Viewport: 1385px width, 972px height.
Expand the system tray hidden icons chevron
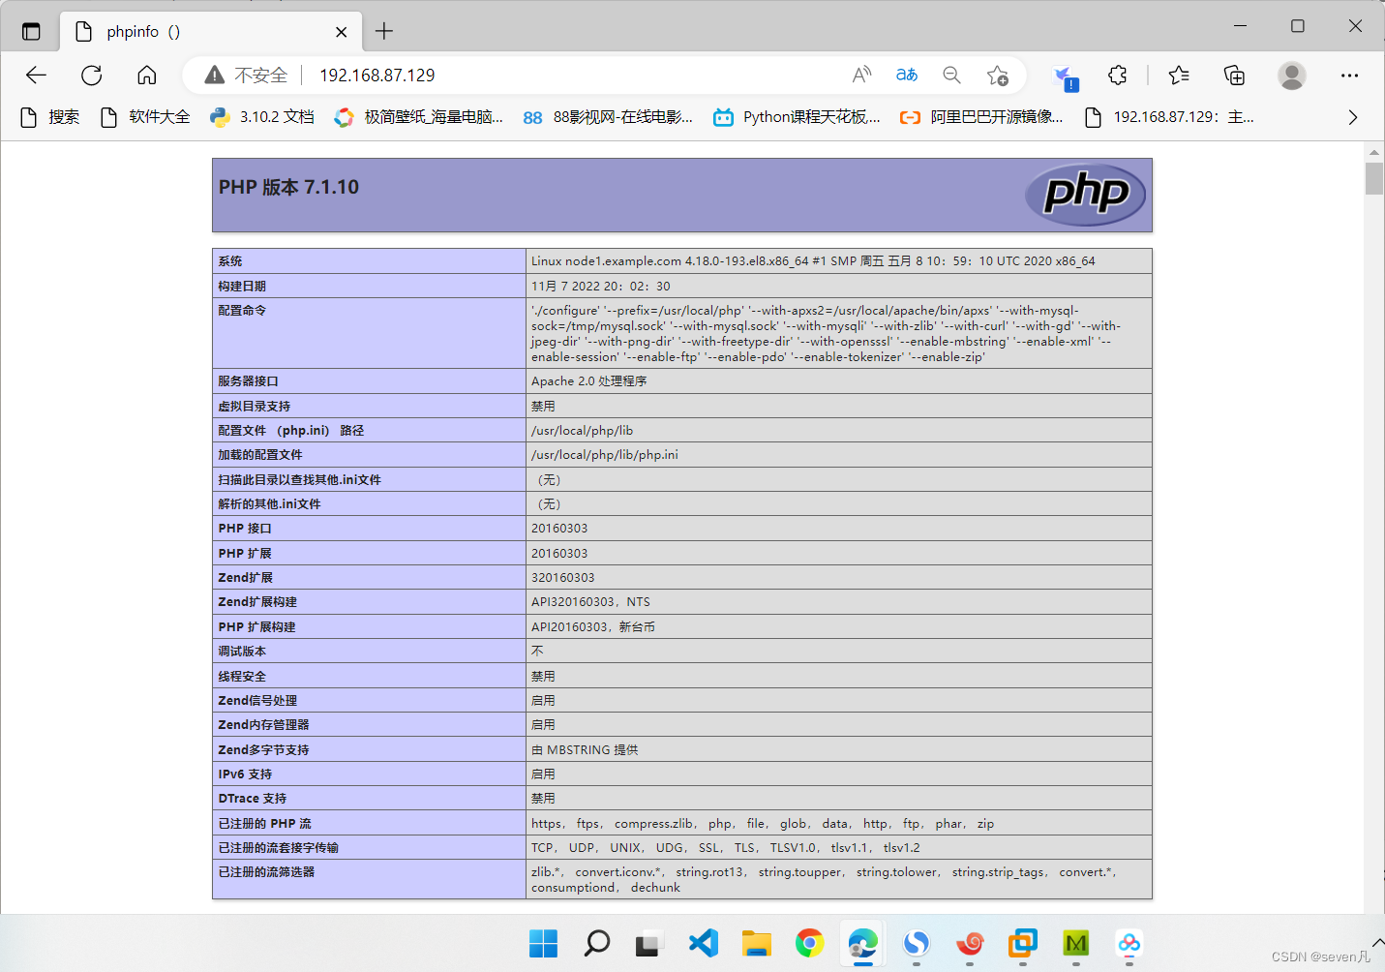(1377, 943)
